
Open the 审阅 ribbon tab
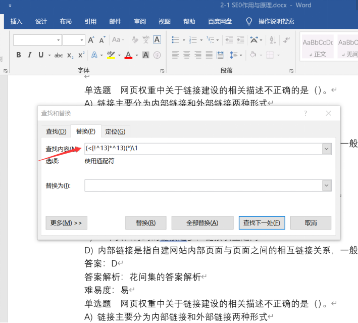140,22
